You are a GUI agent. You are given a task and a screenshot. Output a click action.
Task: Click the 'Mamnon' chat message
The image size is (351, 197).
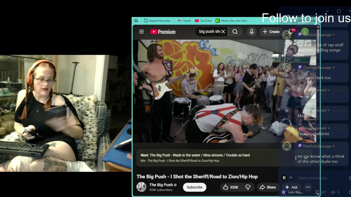(x=306, y=116)
